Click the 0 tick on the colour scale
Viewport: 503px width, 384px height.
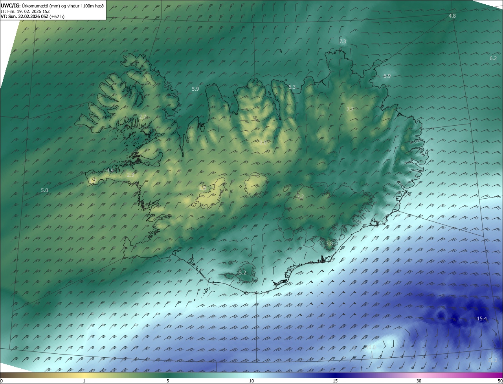(2, 381)
